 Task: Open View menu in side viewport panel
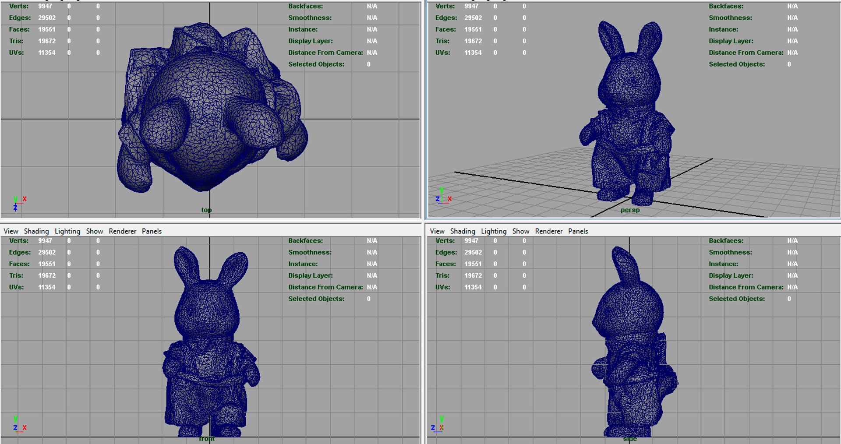[x=437, y=231]
